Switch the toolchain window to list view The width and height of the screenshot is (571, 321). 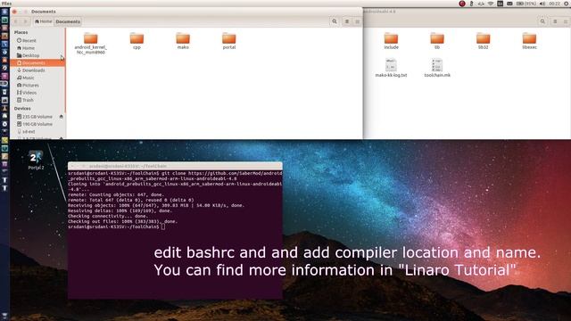click(555, 21)
